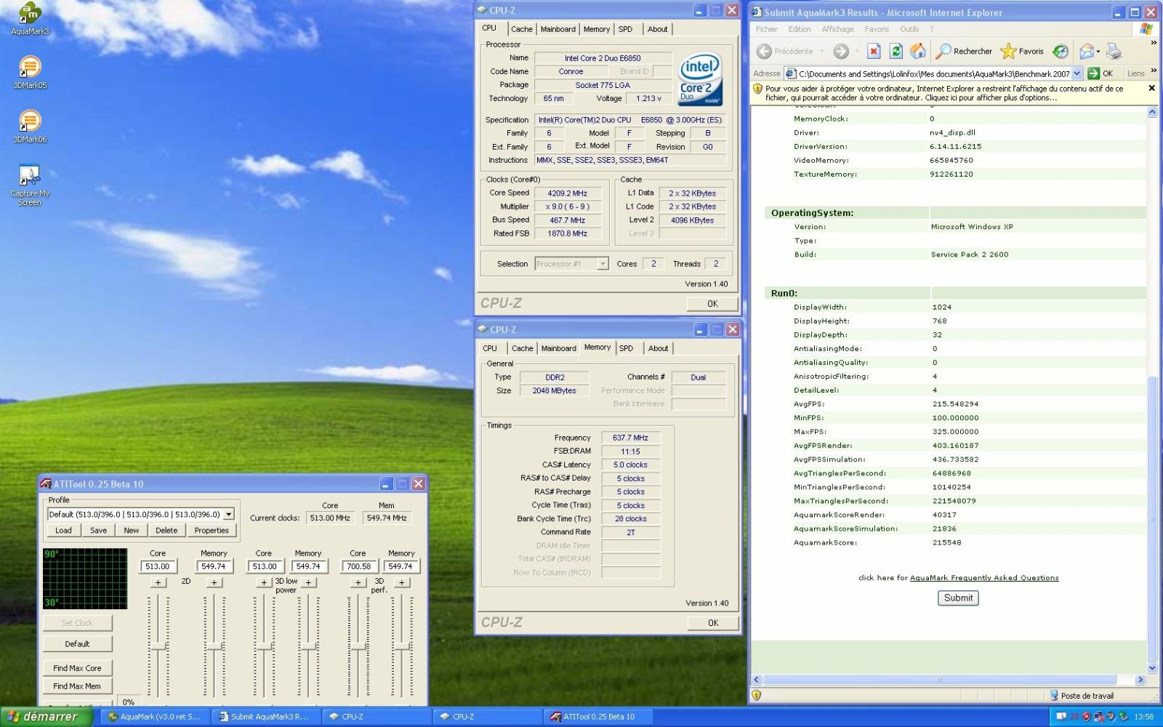Image resolution: width=1163 pixels, height=727 pixels.
Task: Open the Outils menu in Internet Explorer
Action: pyautogui.click(x=909, y=29)
